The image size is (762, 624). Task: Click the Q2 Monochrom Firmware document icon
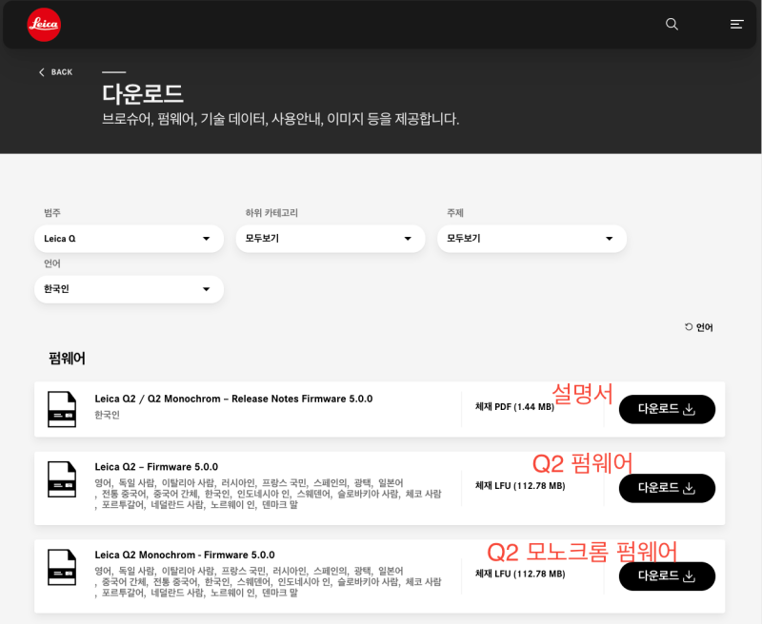click(x=62, y=567)
